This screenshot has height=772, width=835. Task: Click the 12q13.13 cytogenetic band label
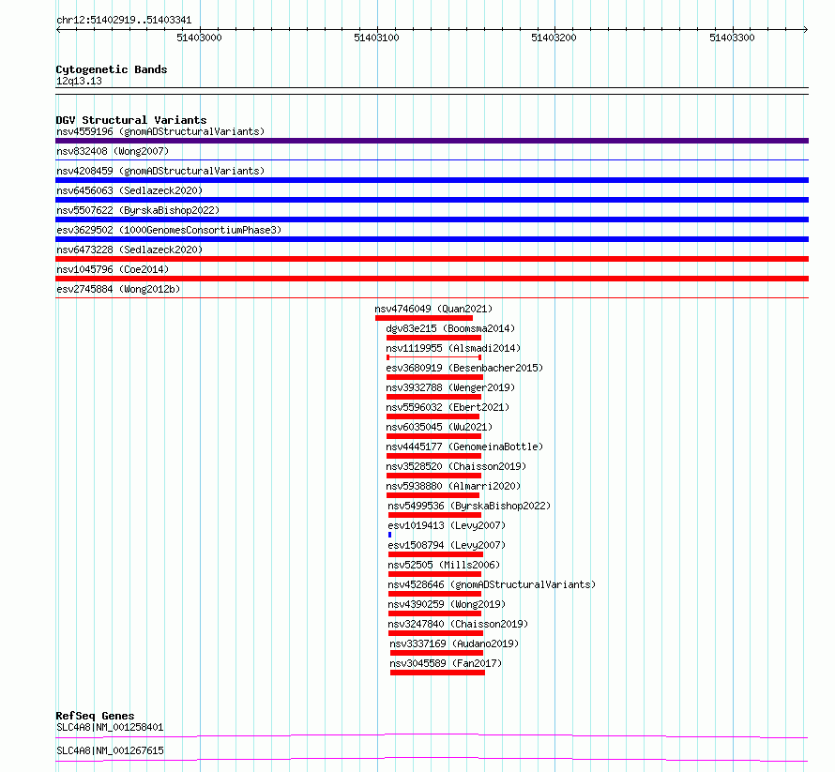tap(79, 81)
